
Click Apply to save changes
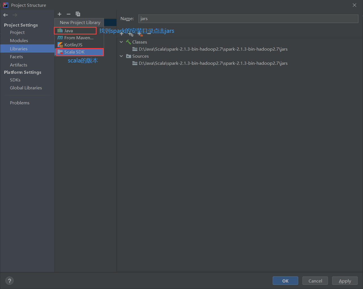[x=345, y=281]
